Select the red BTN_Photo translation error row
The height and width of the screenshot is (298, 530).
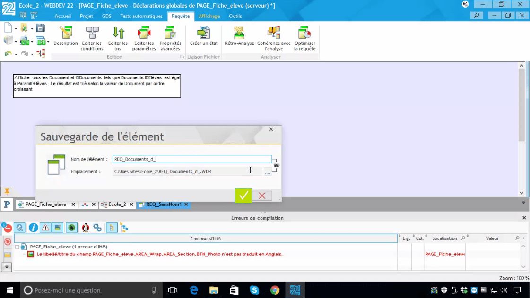[x=159, y=254]
